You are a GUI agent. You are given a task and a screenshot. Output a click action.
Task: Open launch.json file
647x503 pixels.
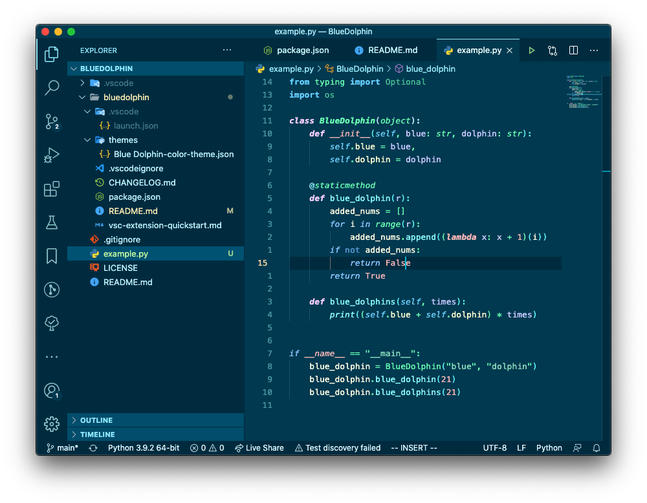tap(155, 125)
